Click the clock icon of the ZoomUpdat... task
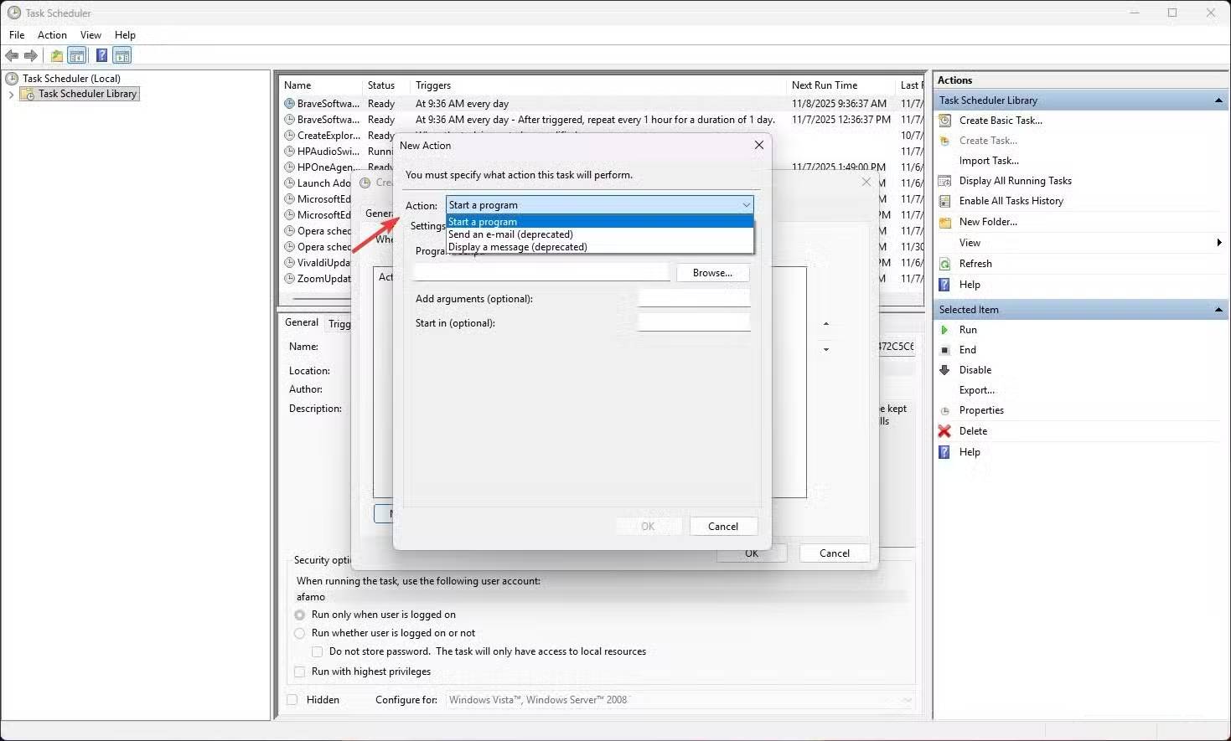The height and width of the screenshot is (741, 1231). [290, 279]
